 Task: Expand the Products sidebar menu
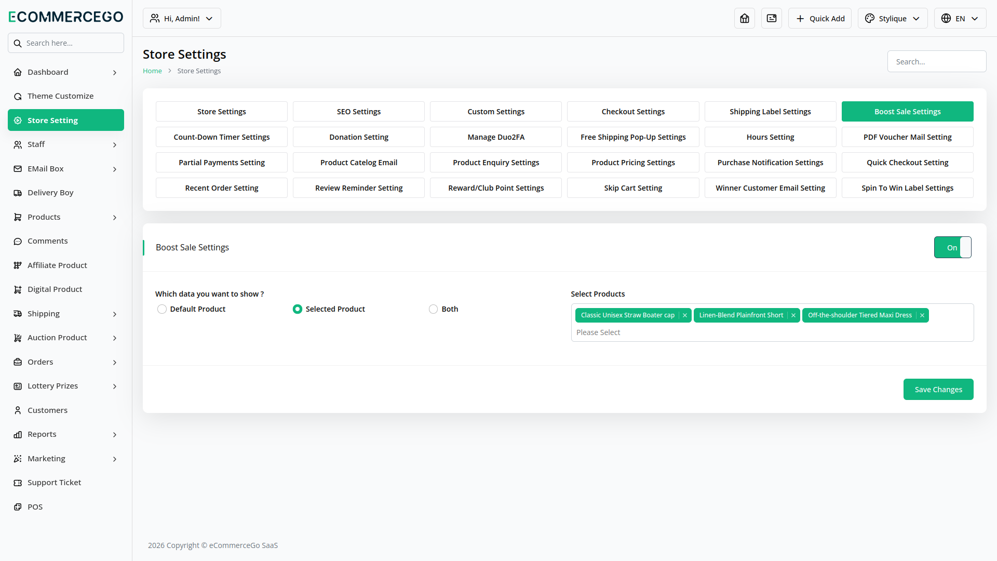point(66,217)
